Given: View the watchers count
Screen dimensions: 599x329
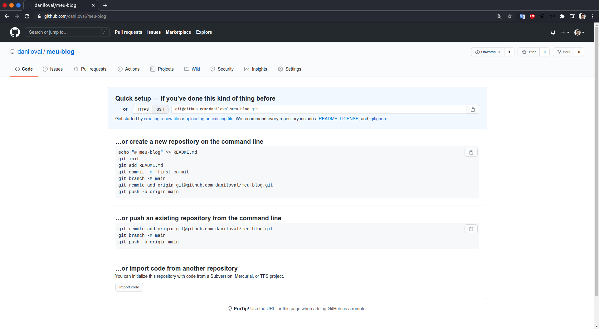Looking at the screenshot, I should (509, 52).
